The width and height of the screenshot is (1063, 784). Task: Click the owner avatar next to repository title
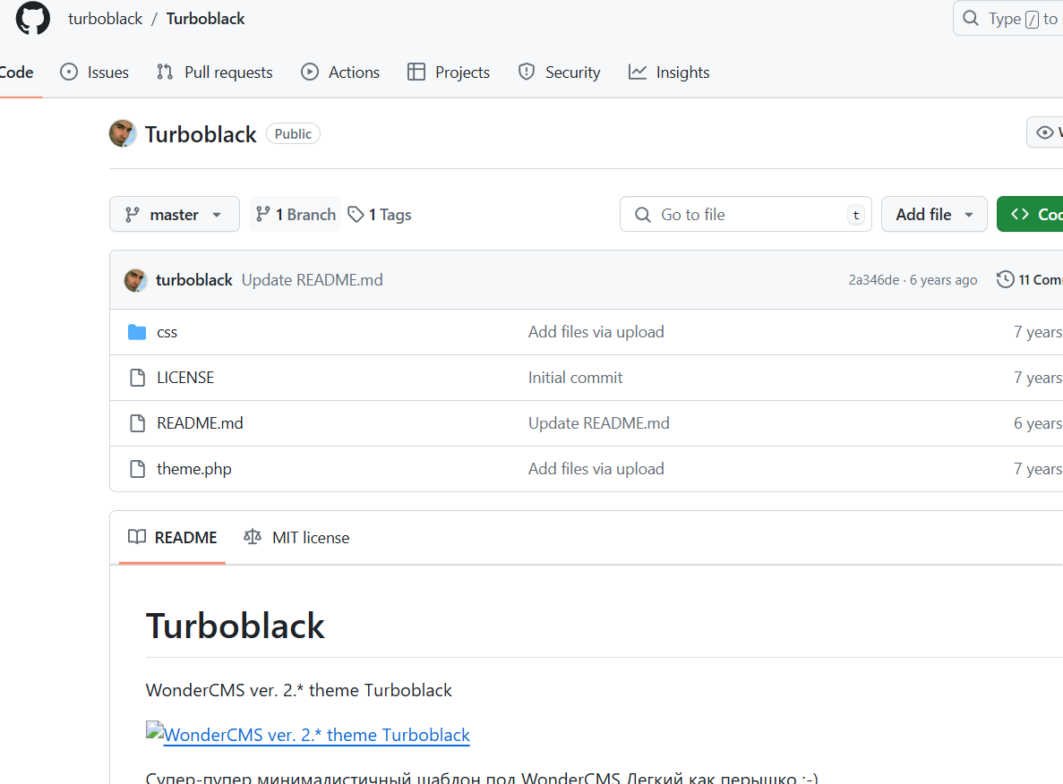click(x=123, y=133)
